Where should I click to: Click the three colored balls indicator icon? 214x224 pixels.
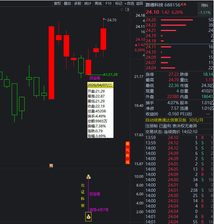click(89, 177)
